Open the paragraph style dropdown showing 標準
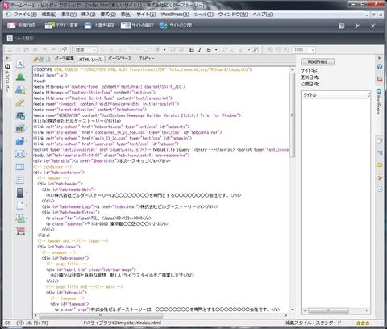This screenshot has width=387, height=329. click(85, 50)
